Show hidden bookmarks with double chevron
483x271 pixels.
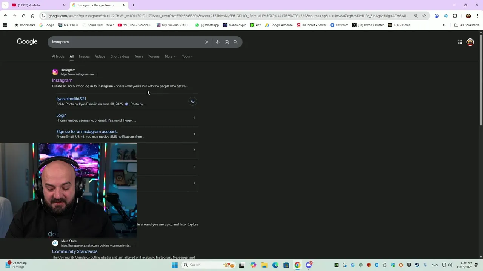click(x=444, y=25)
